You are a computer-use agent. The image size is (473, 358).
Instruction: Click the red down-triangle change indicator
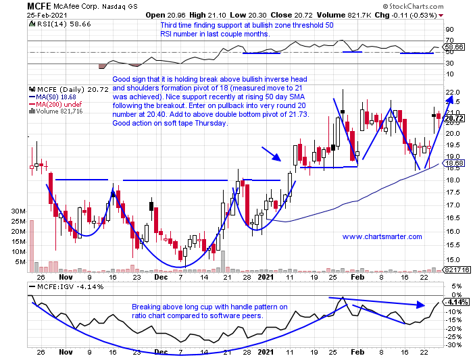pos(441,16)
